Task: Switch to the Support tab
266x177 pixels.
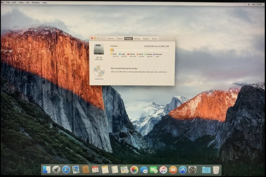Action: [146, 39]
